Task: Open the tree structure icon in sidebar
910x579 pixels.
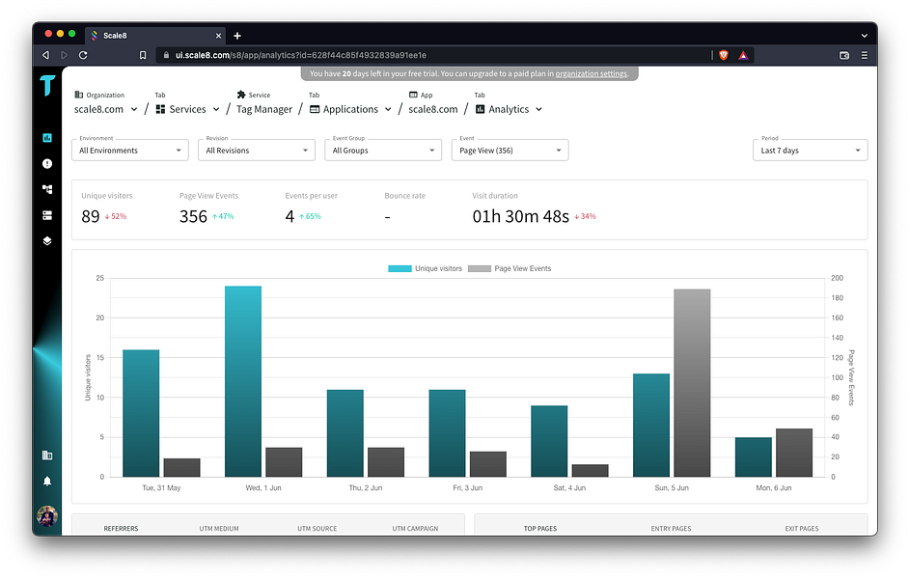Action: (47, 189)
